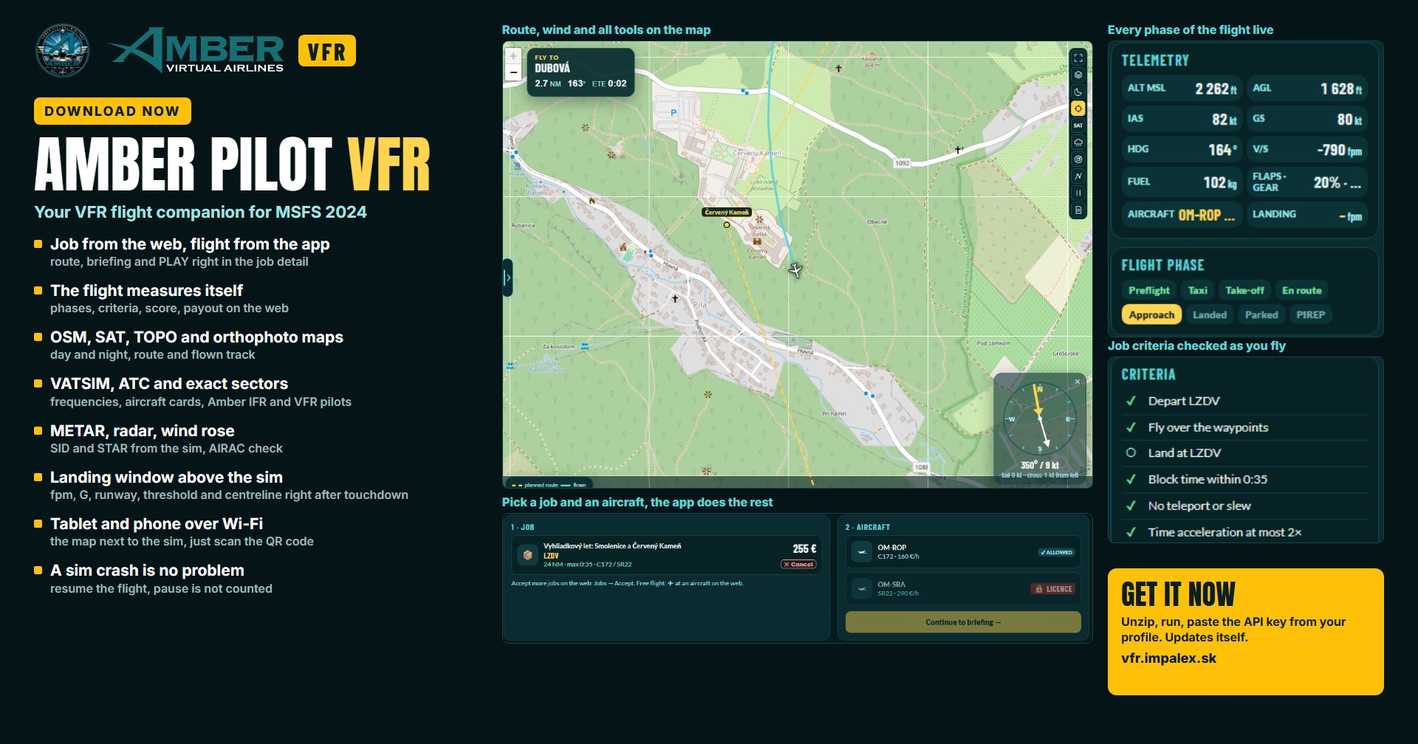Zoom out on the map
This screenshot has width=1418, height=744.
pyautogui.click(x=513, y=72)
